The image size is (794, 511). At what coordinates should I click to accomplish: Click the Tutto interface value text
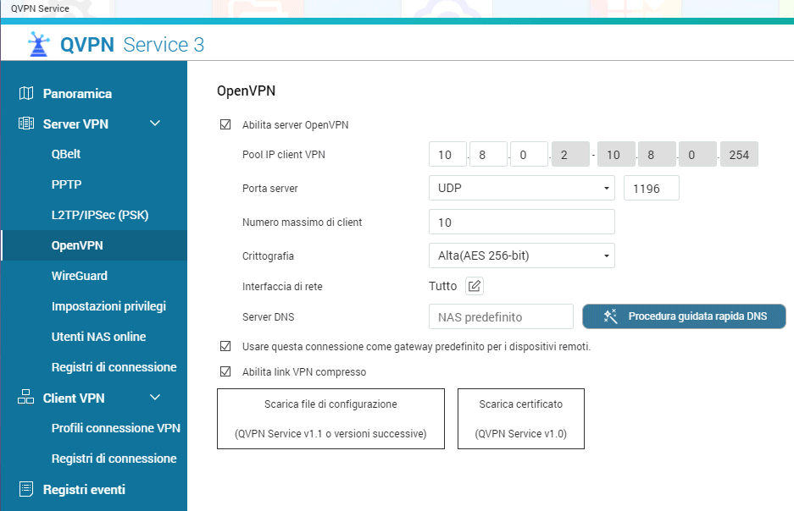pos(442,286)
